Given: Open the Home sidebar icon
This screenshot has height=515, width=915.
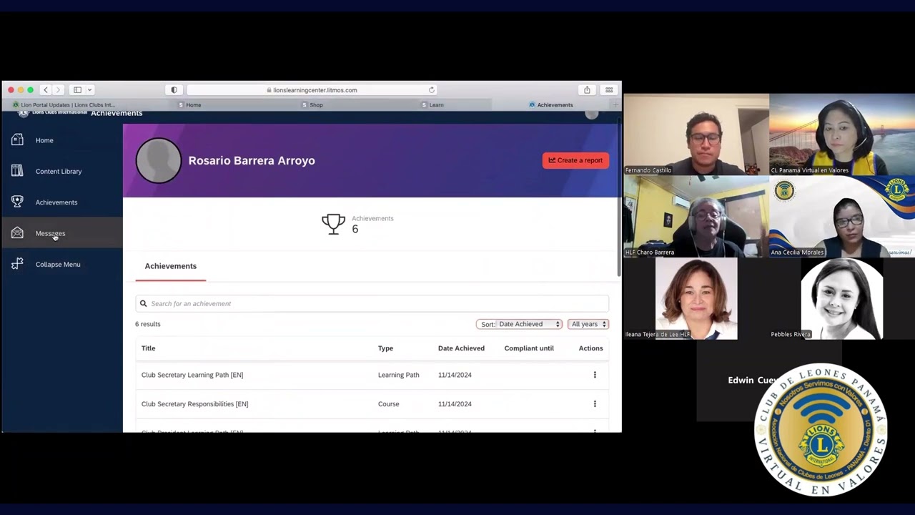Looking at the screenshot, I should pyautogui.click(x=17, y=140).
